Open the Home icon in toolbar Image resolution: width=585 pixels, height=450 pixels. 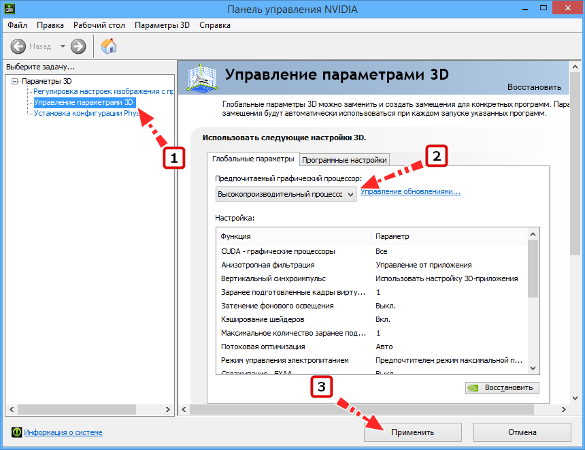coord(109,46)
